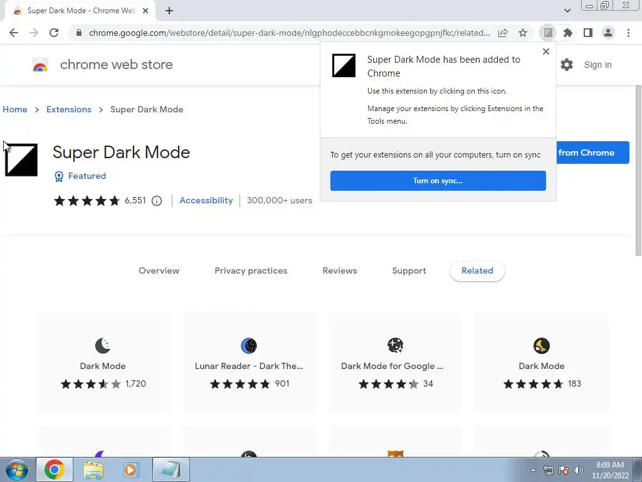Image resolution: width=642 pixels, height=482 pixels.
Task: Click the address bar URL
Action: coord(289,33)
